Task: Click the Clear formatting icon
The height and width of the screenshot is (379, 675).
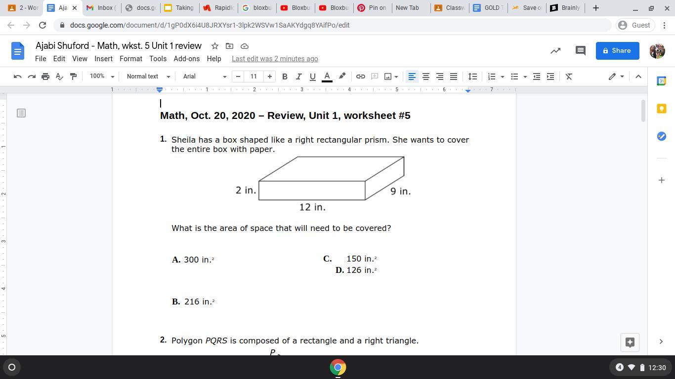Action: pyautogui.click(x=569, y=76)
